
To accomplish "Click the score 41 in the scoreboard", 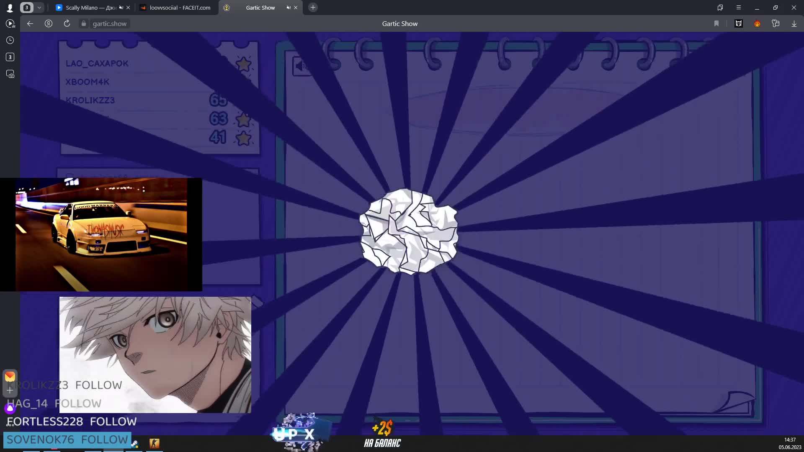I will pyautogui.click(x=218, y=137).
